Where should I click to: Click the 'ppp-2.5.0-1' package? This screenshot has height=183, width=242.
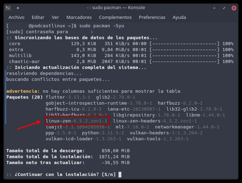(x=61, y=133)
